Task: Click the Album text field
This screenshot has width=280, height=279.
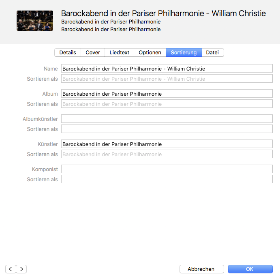Action: [x=167, y=94]
